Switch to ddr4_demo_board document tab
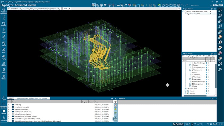This screenshot has width=224, height=126. [x=41, y=9]
